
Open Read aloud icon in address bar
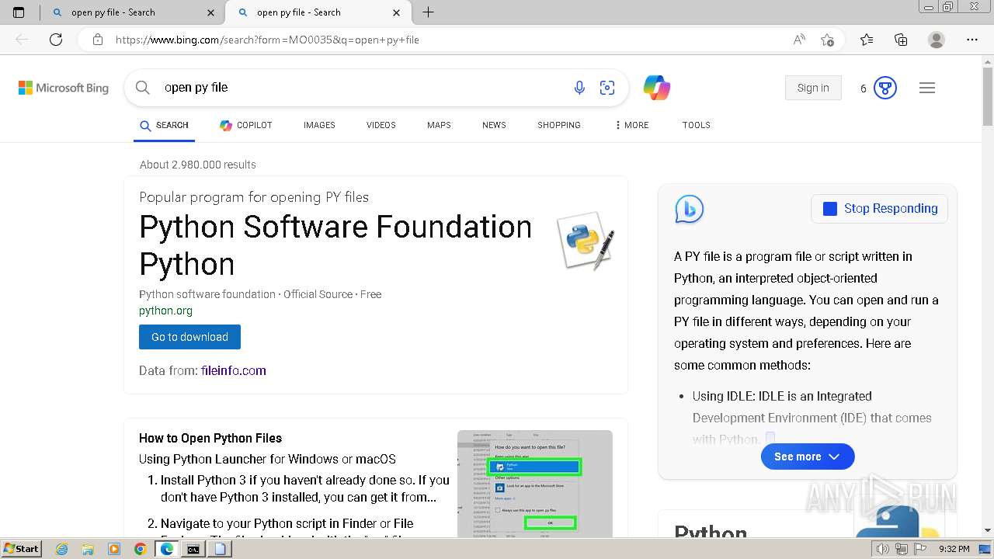pyautogui.click(x=799, y=40)
